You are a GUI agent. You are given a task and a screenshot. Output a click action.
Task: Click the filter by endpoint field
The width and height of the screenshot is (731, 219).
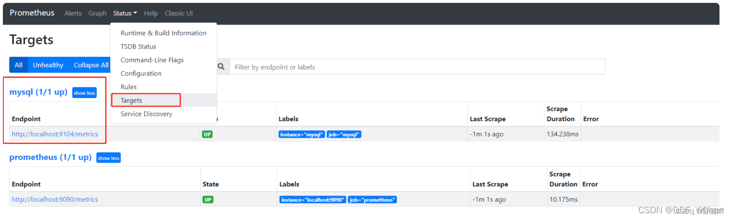click(x=417, y=67)
